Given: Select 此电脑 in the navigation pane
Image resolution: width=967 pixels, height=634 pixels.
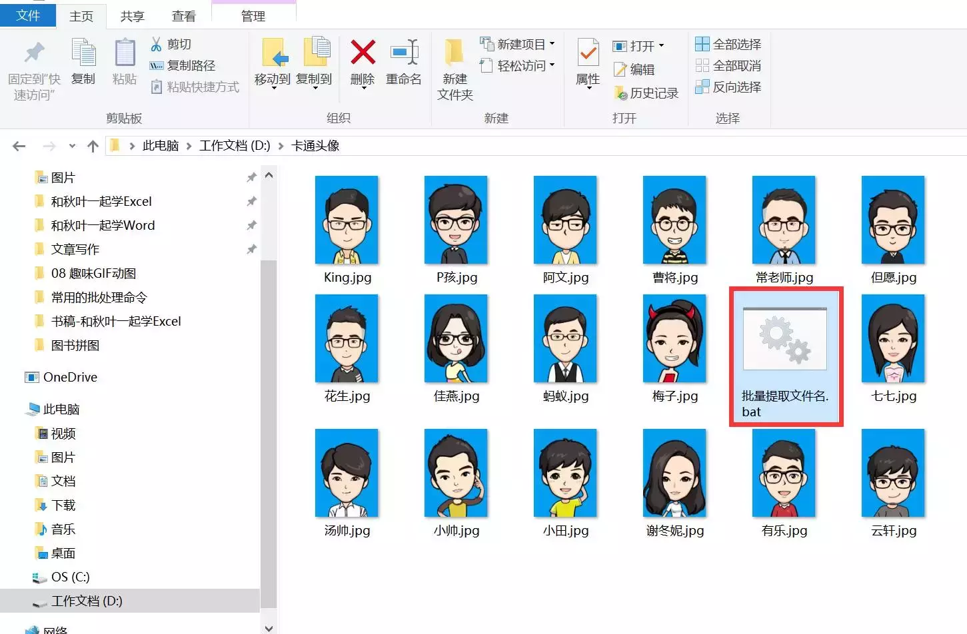Looking at the screenshot, I should [x=53, y=409].
